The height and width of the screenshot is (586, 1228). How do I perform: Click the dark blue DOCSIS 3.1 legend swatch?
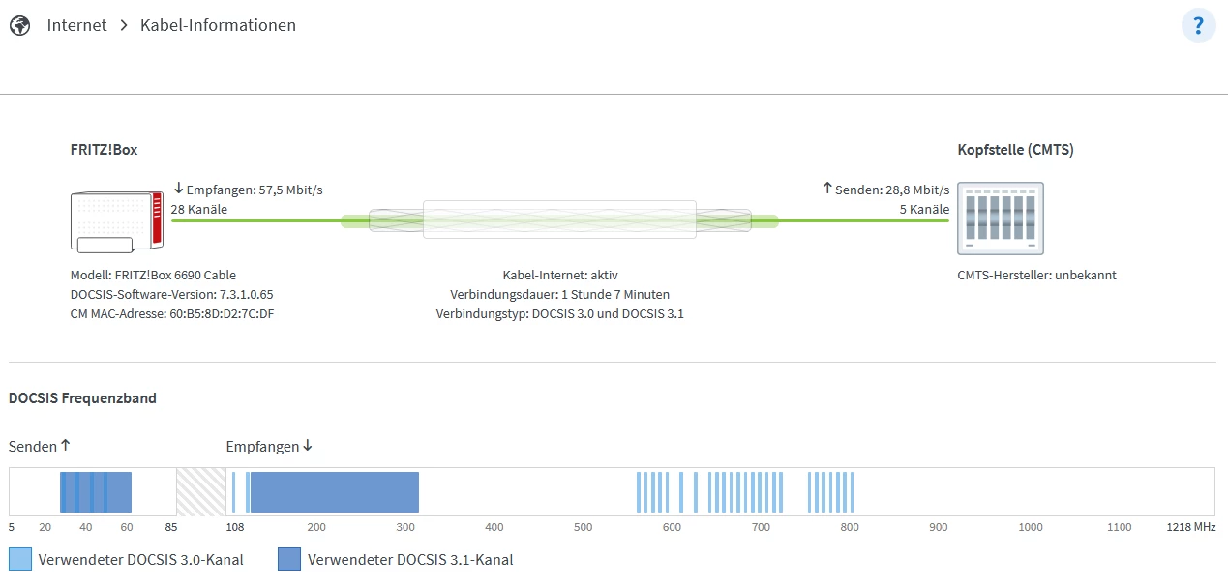click(x=288, y=559)
